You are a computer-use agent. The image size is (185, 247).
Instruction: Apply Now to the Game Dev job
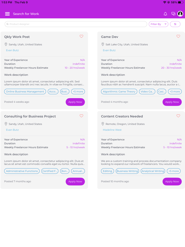click(x=172, y=102)
